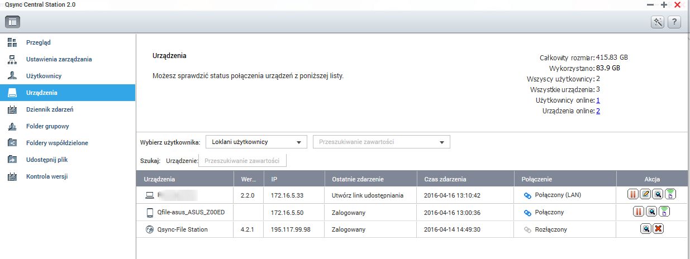The image size is (690, 259).
Task: Open the help question mark button
Action: (674, 22)
